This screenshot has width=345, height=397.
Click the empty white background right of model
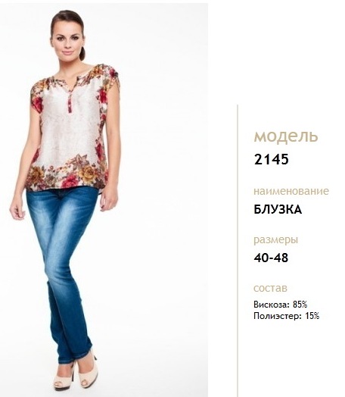[x=164, y=202]
